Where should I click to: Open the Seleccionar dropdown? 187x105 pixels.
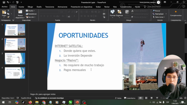tap(159, 17)
